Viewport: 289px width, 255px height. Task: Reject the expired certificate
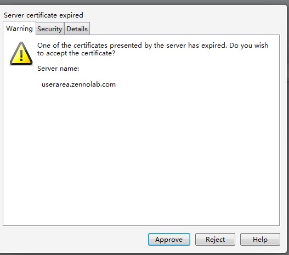point(215,239)
